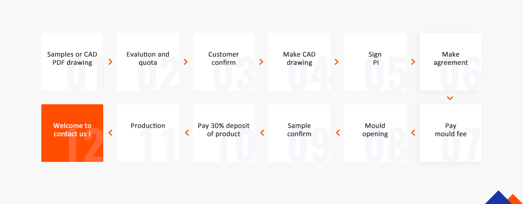The height and width of the screenshot is (204, 523).
Task: Select the Samples or CAD PDF drawing step
Action: [x=72, y=61]
